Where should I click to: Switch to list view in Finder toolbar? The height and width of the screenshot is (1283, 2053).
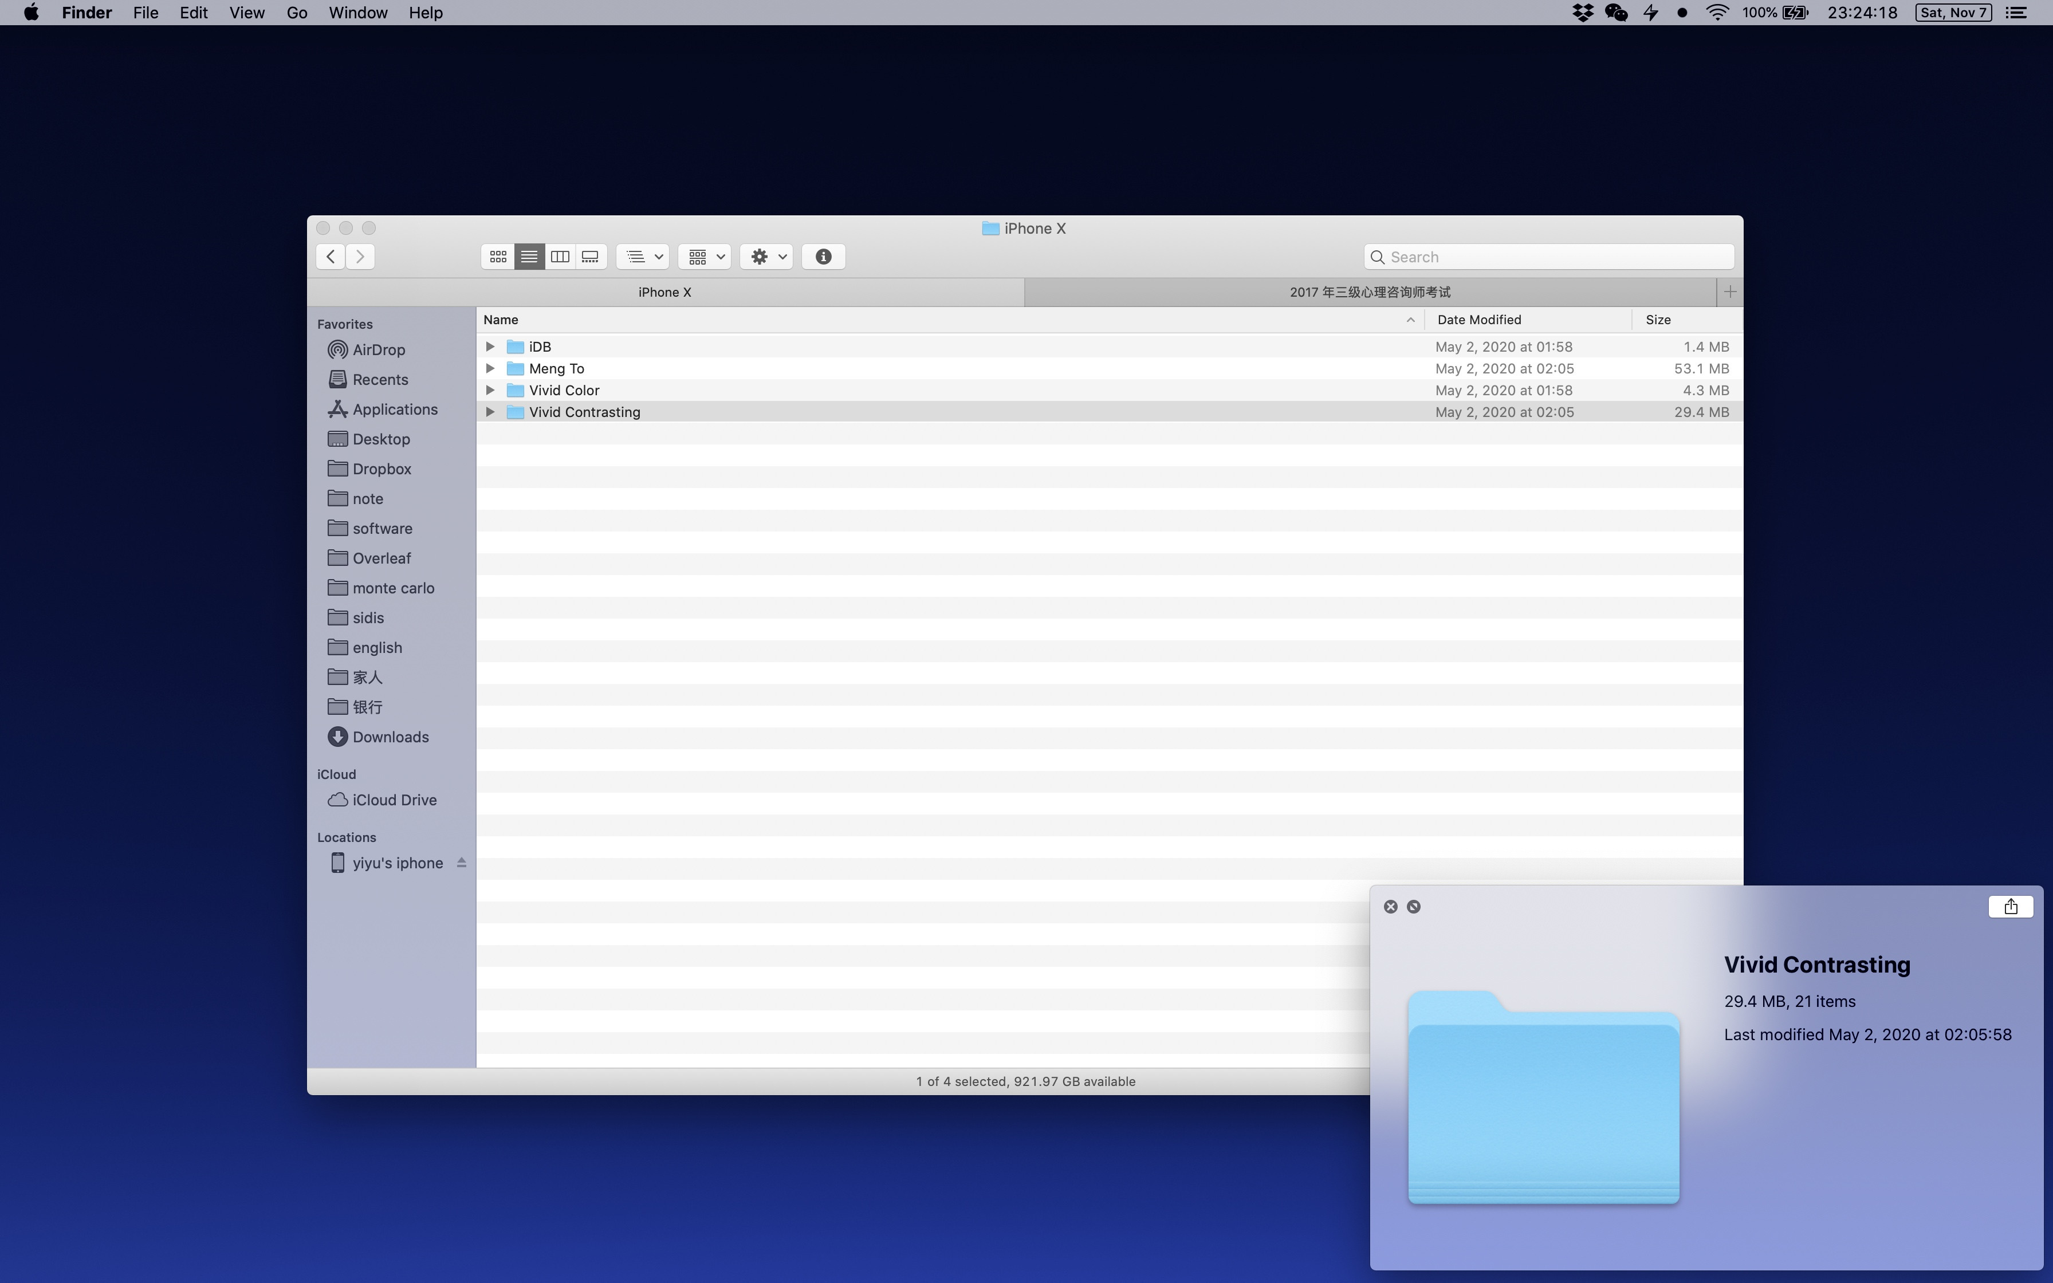click(529, 256)
